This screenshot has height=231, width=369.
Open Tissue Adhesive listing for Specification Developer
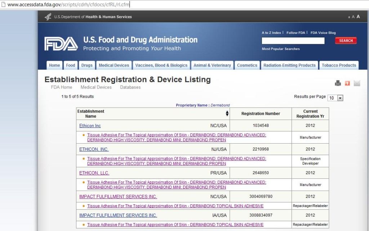click(177, 161)
